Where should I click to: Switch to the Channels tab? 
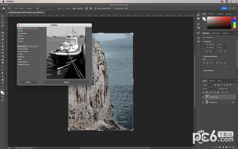212,81
